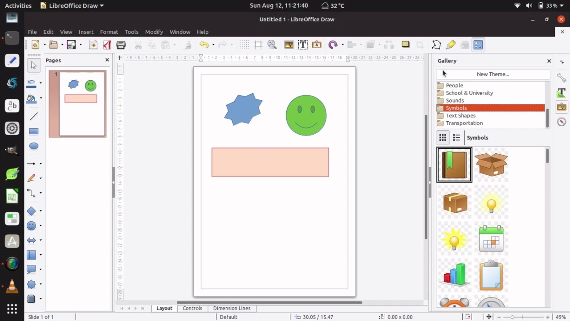This screenshot has width=570, height=321.
Task: Open the Format menu
Action: (x=109, y=32)
